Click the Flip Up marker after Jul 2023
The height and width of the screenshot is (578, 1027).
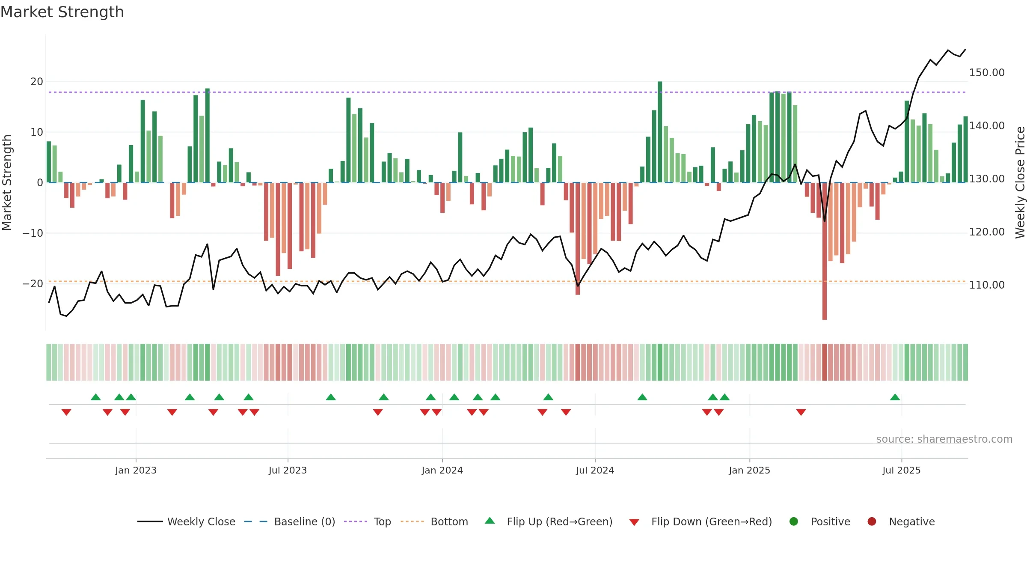(331, 397)
